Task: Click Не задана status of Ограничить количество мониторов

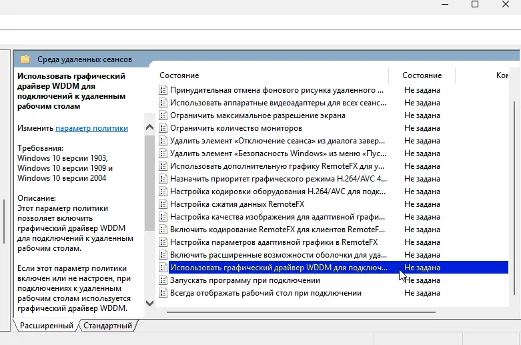Action: (x=422, y=128)
